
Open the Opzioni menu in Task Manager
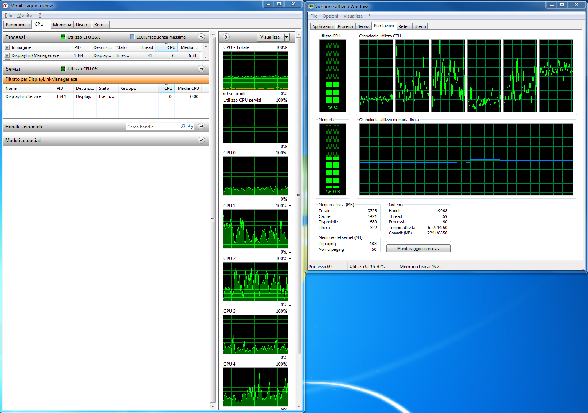point(330,16)
